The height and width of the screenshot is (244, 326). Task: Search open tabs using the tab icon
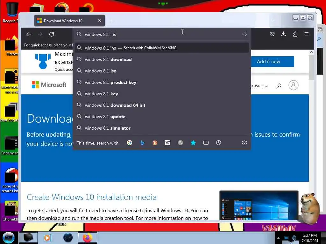(x=206, y=143)
